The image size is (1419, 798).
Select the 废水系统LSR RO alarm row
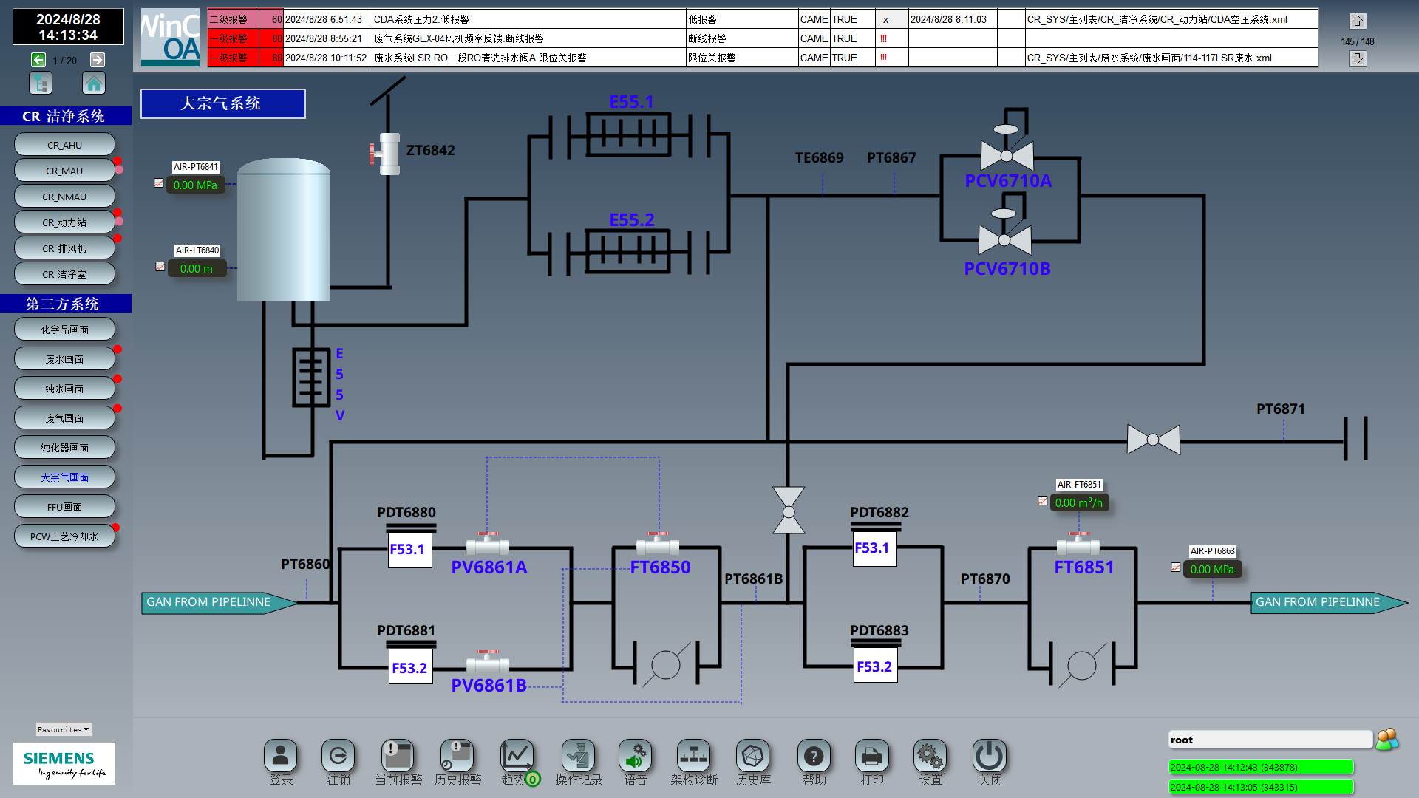point(763,58)
